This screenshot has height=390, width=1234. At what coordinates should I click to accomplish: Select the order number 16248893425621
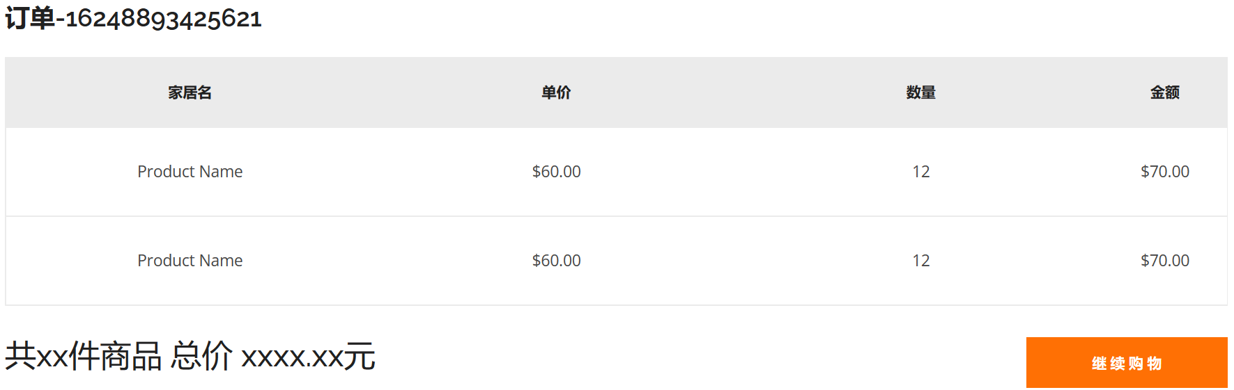pos(164,19)
